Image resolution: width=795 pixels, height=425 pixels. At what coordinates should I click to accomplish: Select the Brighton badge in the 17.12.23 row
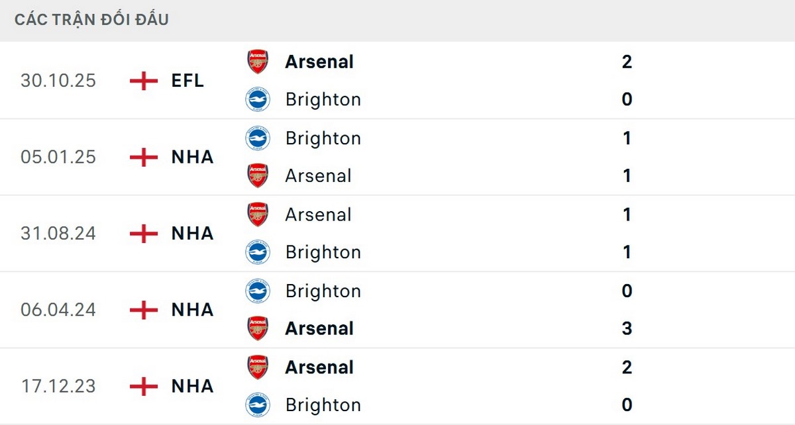tap(258, 405)
